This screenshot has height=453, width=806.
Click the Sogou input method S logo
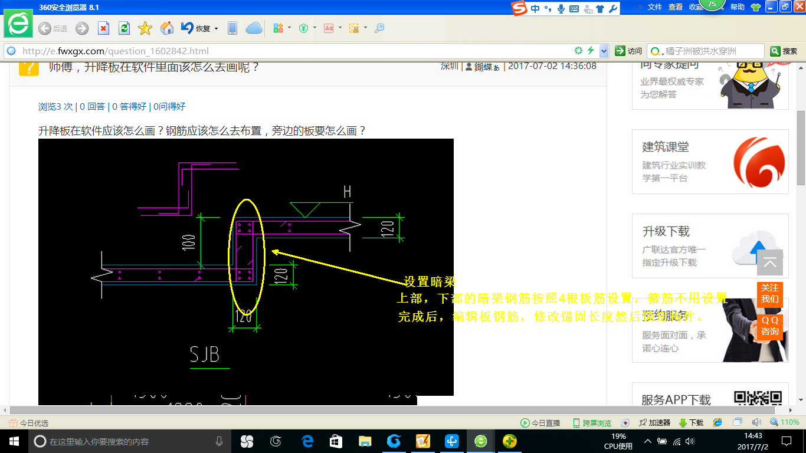519,8
